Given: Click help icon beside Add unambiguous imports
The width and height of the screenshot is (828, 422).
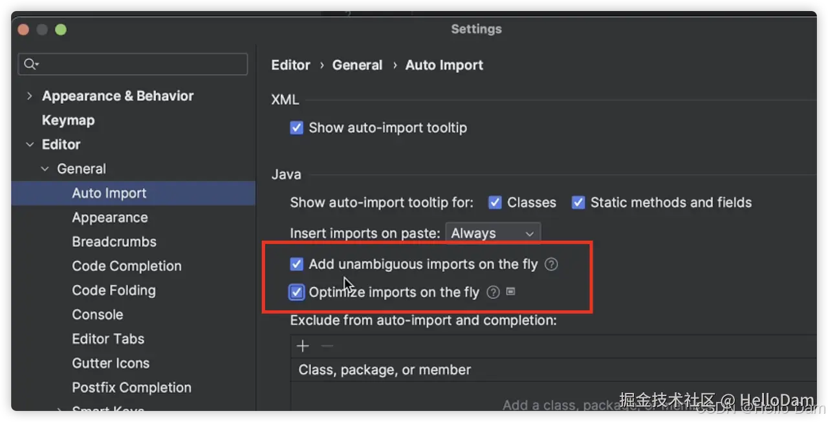Looking at the screenshot, I should [551, 264].
